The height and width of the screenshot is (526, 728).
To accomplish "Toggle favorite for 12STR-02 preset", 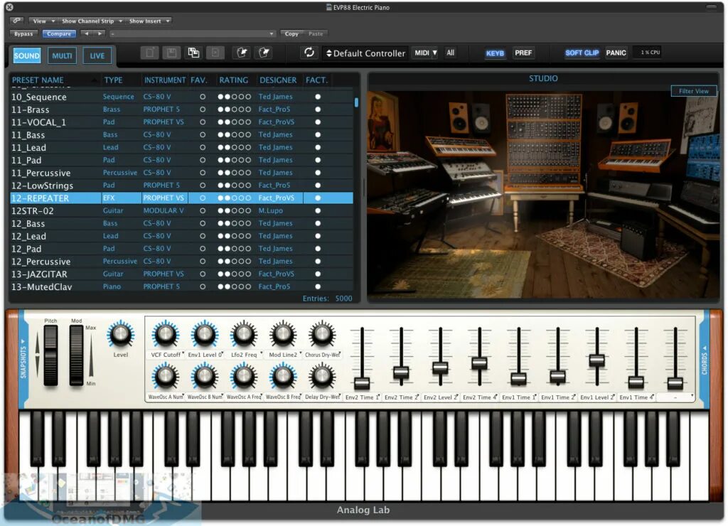I will [203, 211].
